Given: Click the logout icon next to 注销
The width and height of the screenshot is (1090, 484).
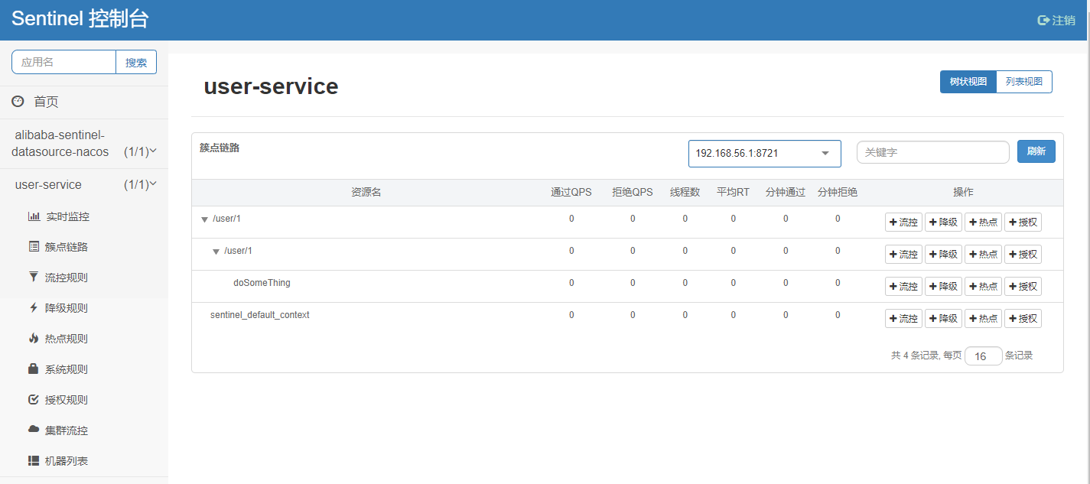Looking at the screenshot, I should pos(1043,20).
